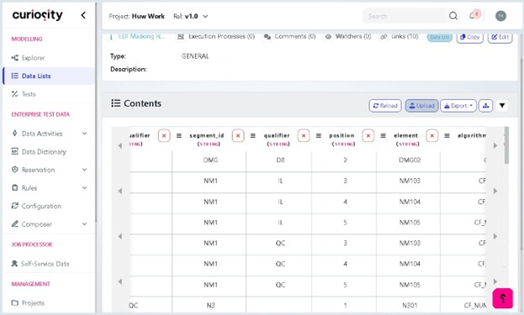Expand Data Activities submenu chevron
The image size is (524, 315).
click(x=85, y=134)
